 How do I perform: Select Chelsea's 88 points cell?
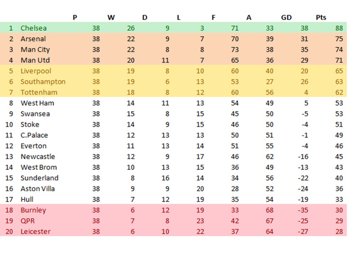(339, 28)
